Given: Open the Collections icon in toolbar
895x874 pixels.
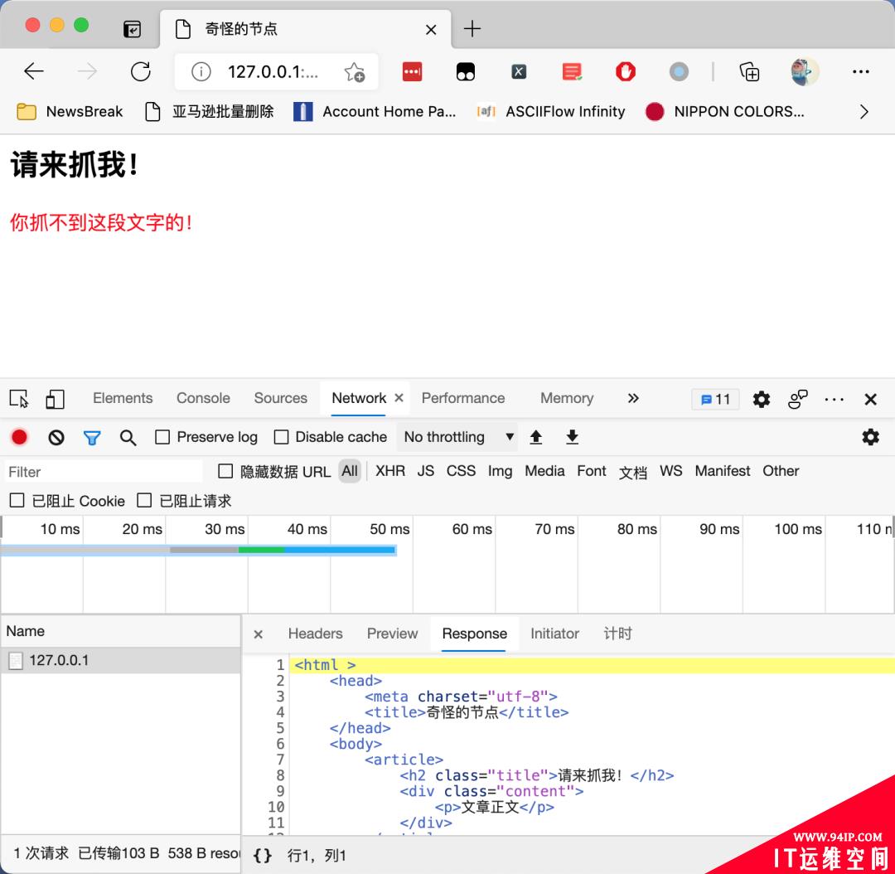Looking at the screenshot, I should point(749,71).
